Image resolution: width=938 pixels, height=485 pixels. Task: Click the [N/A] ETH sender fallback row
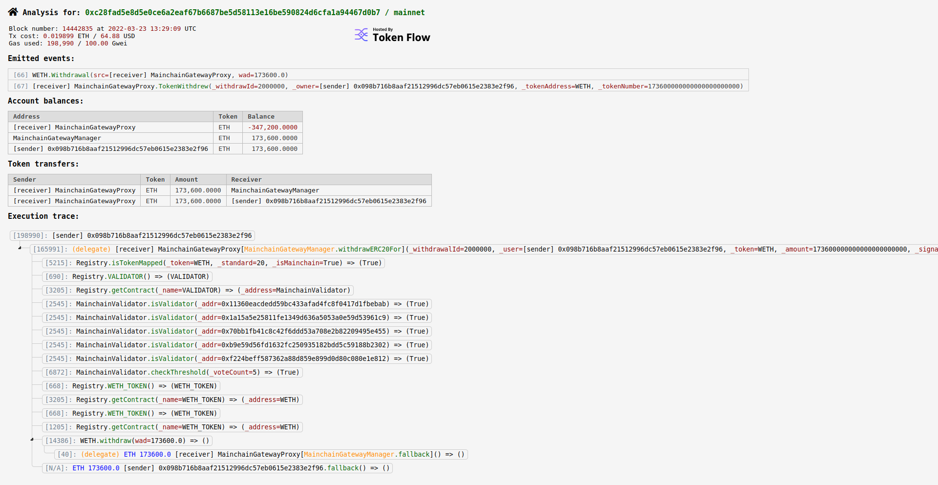click(x=217, y=468)
